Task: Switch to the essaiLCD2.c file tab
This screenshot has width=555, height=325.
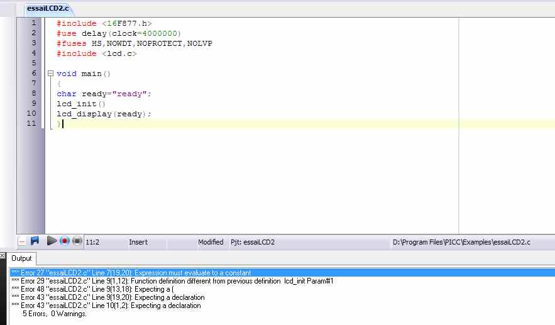Action: [x=48, y=9]
